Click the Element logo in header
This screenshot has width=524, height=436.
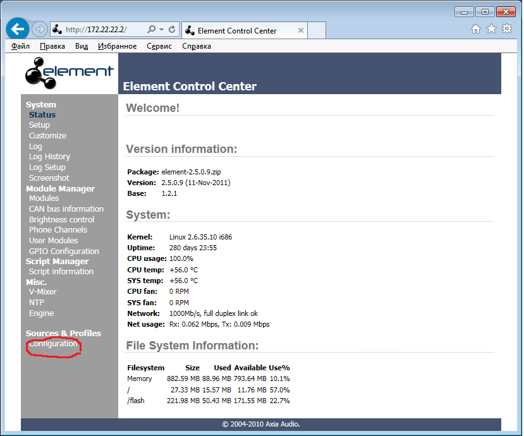[70, 73]
